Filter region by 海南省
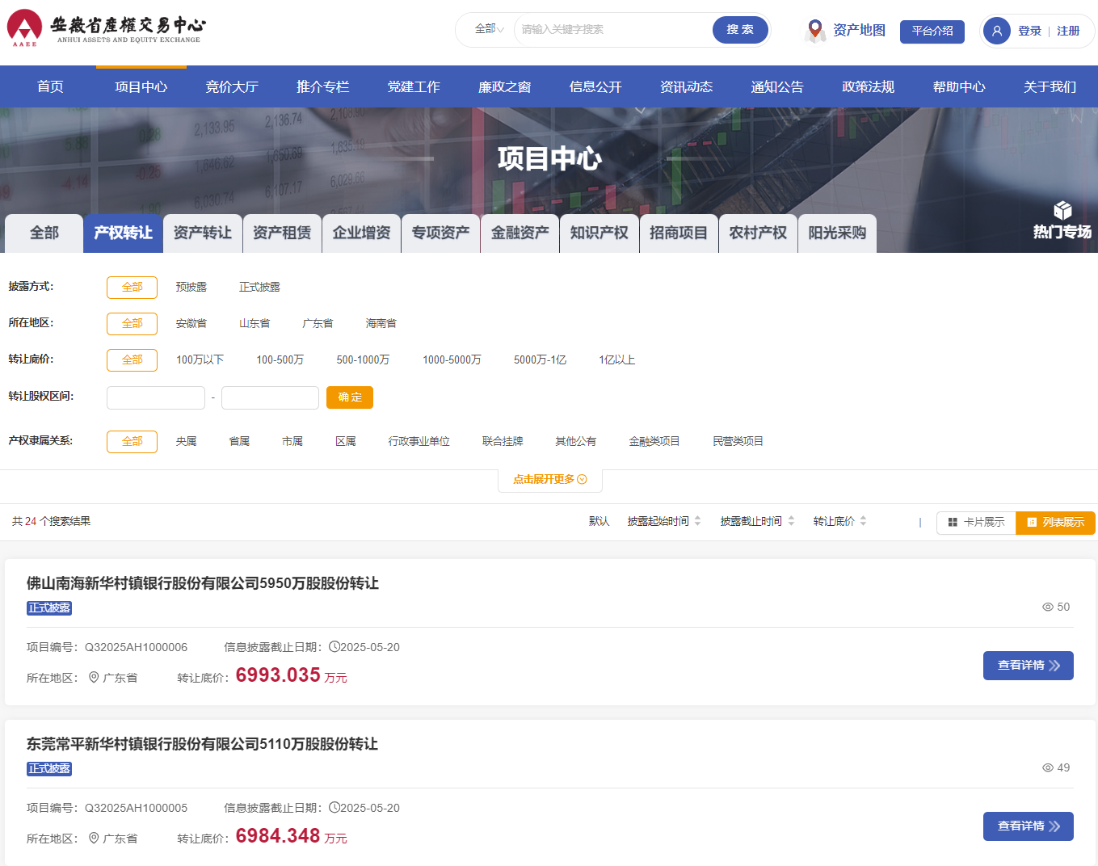This screenshot has width=1098, height=866. tap(381, 323)
